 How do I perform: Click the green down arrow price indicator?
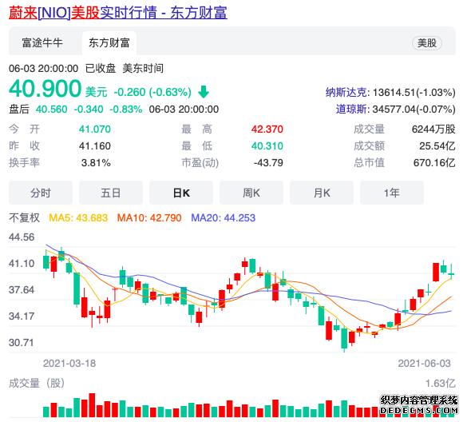[204, 92]
